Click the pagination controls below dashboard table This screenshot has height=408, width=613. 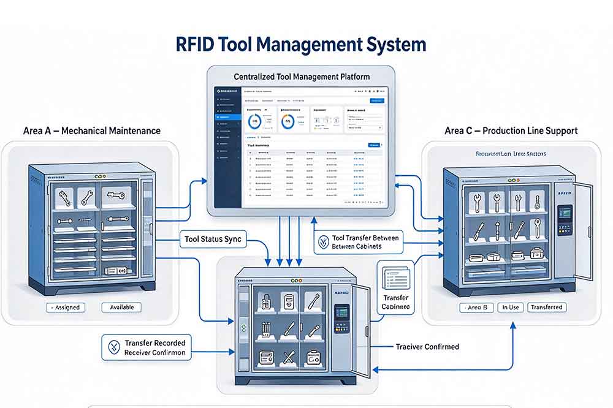point(364,202)
